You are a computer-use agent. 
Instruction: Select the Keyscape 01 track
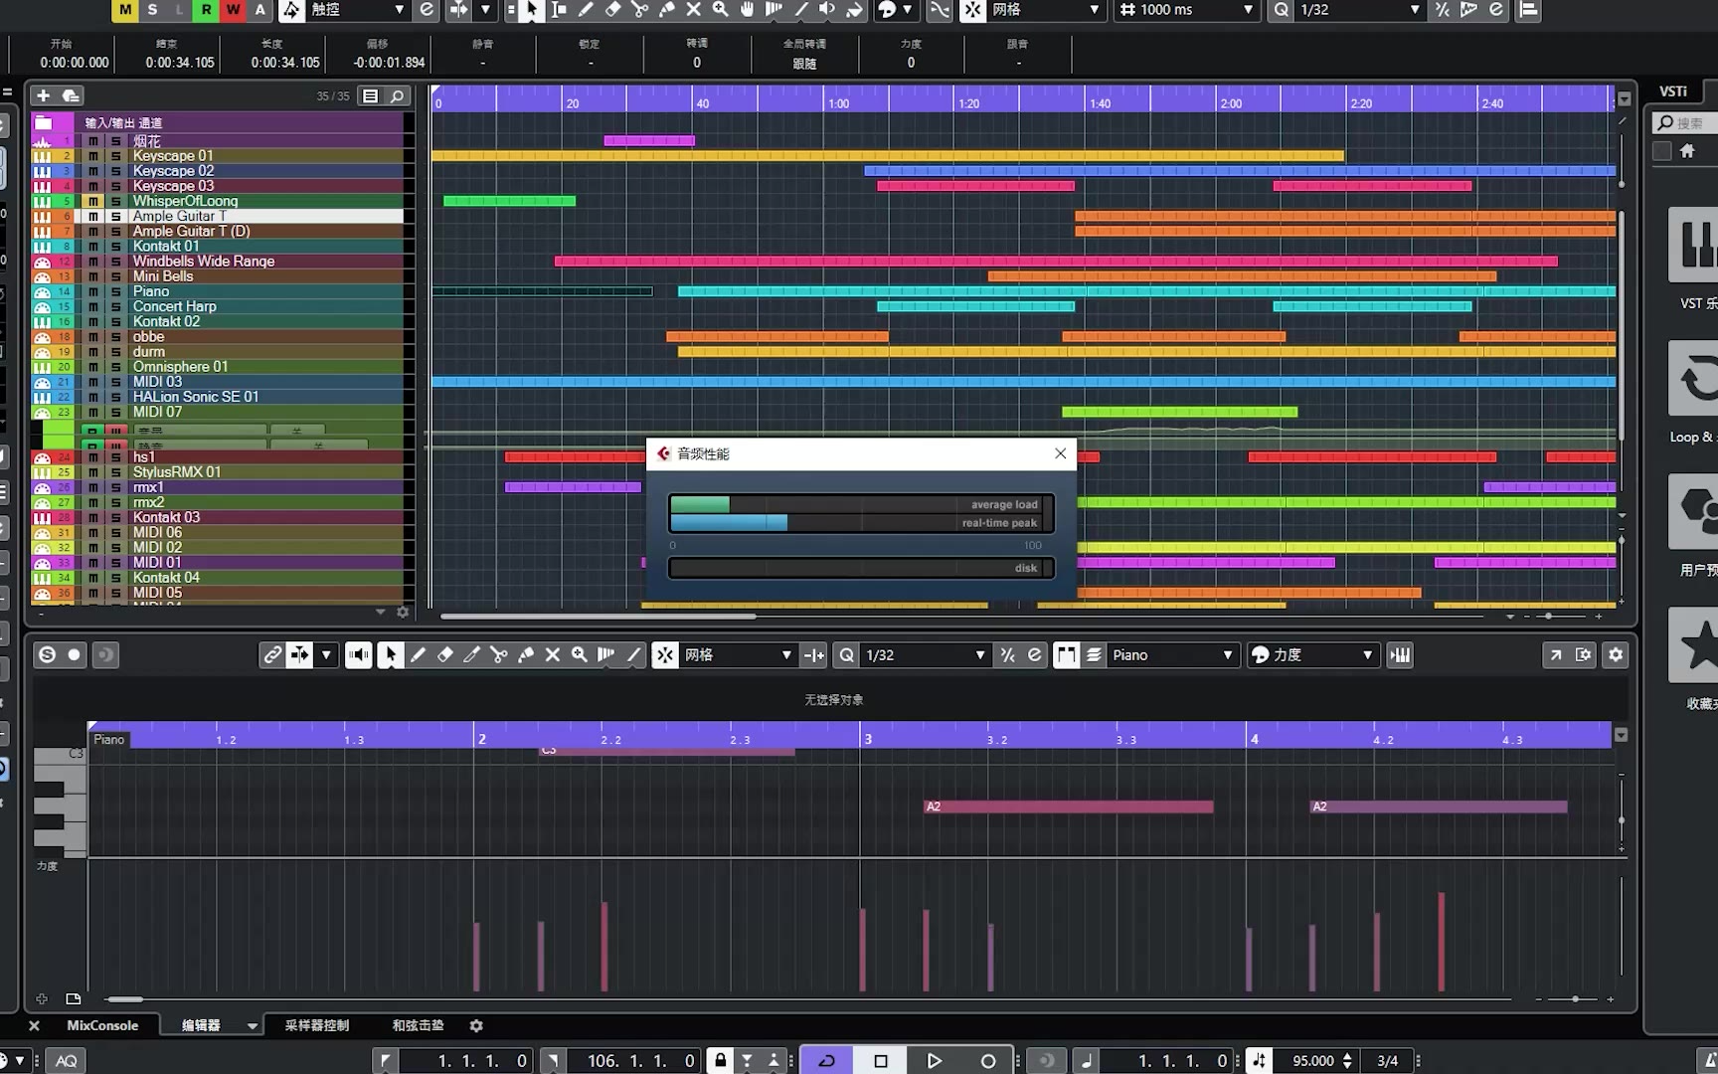click(173, 156)
